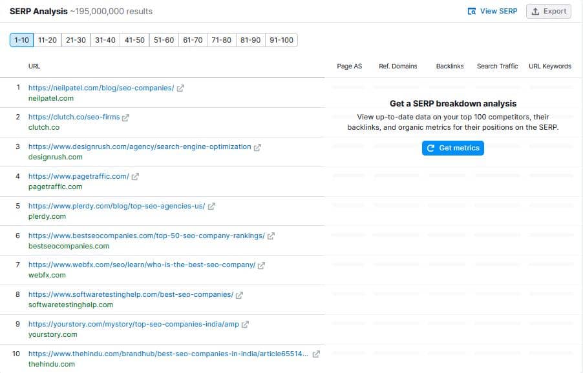Switch to the 71-80 results tab
The image size is (583, 373).
[222, 40]
